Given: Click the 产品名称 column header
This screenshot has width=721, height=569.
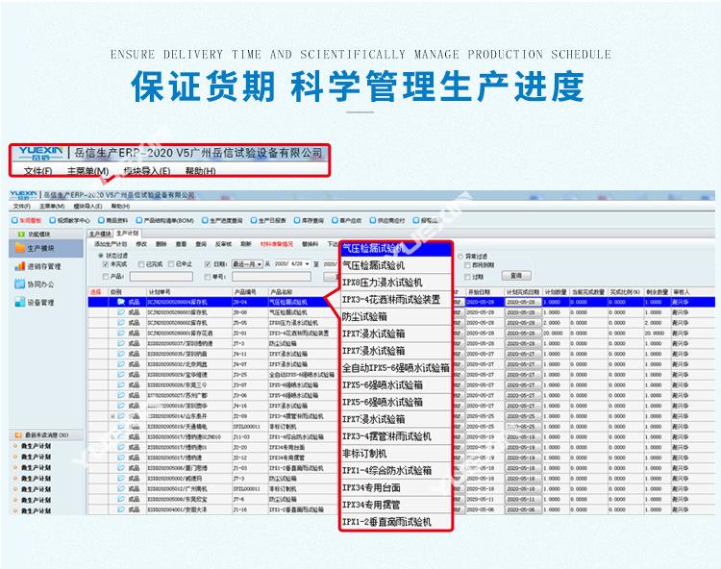Looking at the screenshot, I should 304,292.
